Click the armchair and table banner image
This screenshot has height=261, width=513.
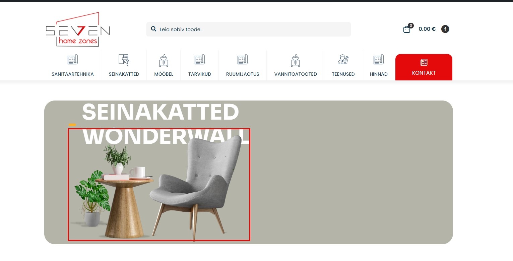coord(159,185)
